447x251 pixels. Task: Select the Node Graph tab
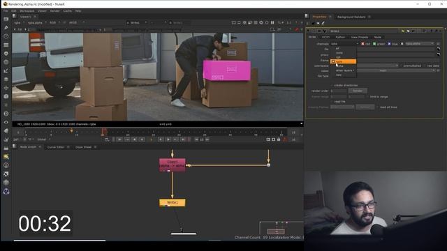point(28,147)
